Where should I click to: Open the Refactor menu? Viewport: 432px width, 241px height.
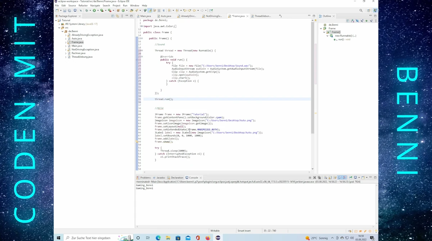pos(83,5)
